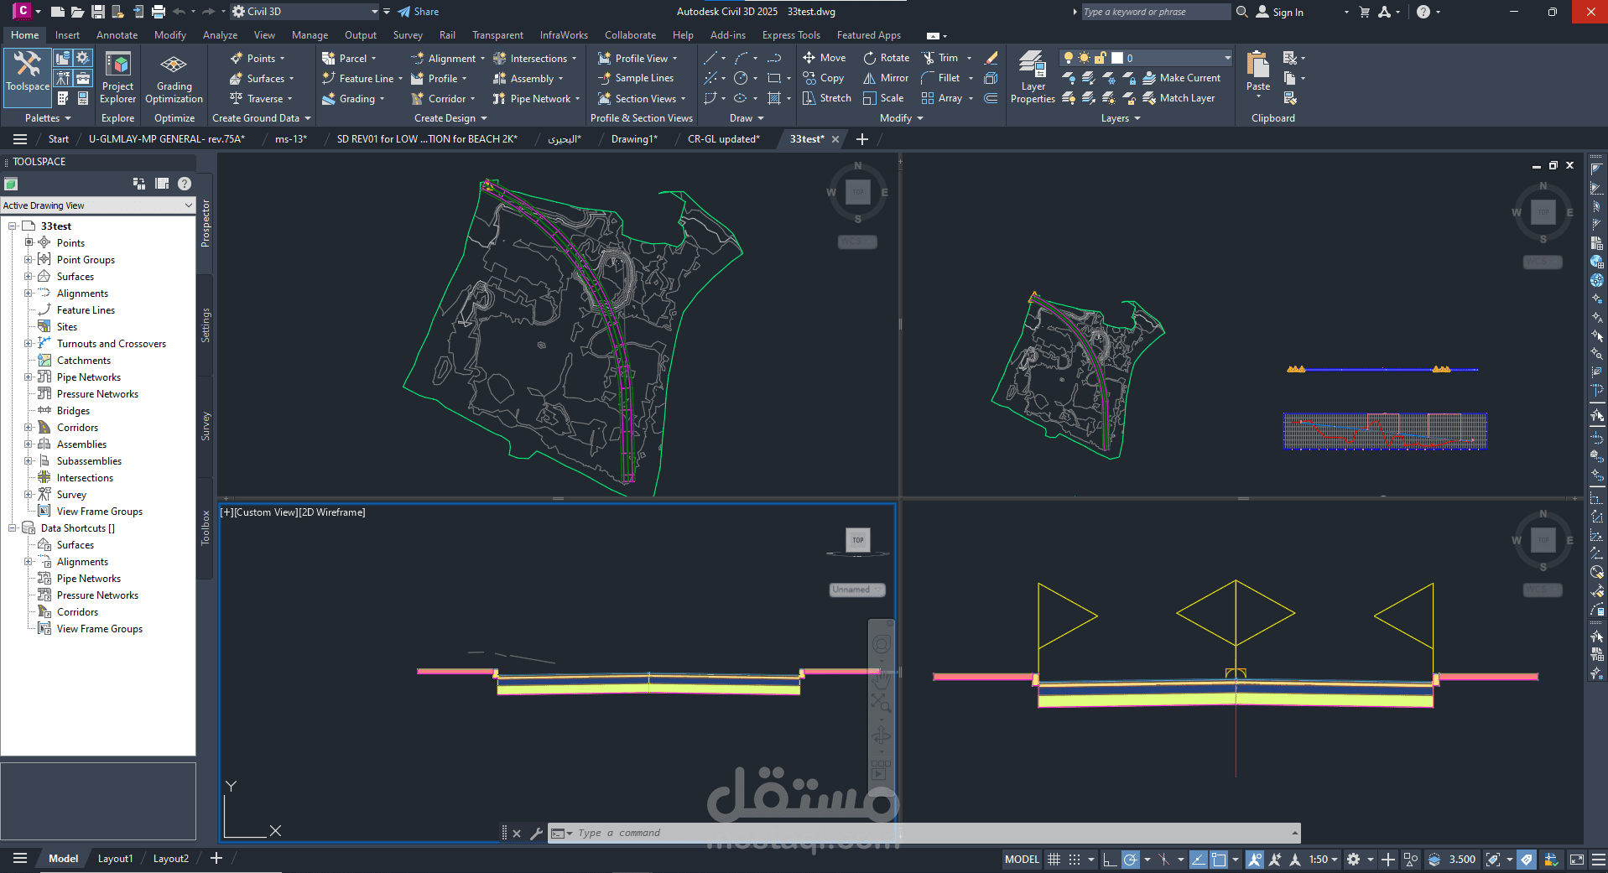The image size is (1608, 873).
Task: Open the layer selection dropdown
Action: coord(1147,58)
